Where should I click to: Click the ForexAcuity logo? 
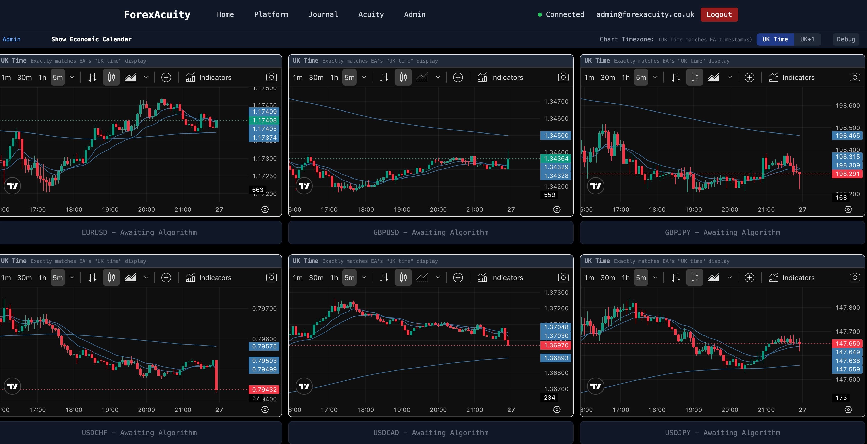(157, 14)
